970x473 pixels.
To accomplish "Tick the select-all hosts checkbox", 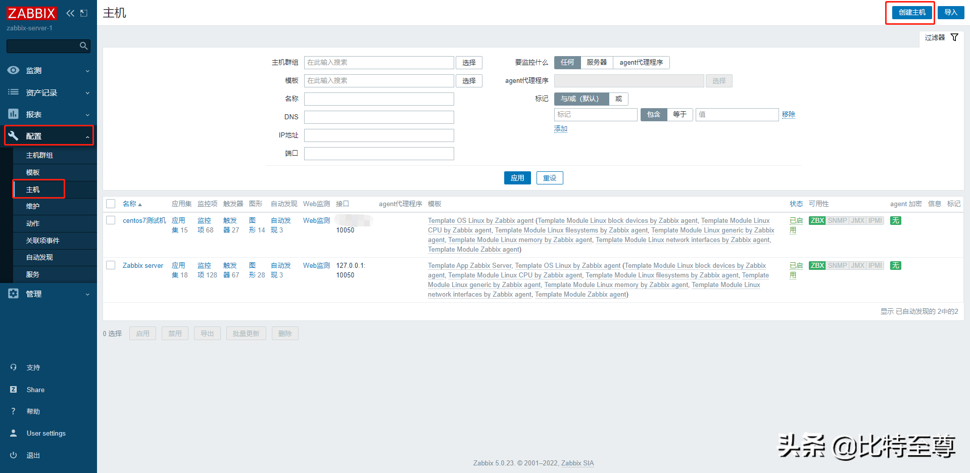I will pyautogui.click(x=111, y=204).
